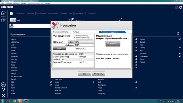Viewport: 183px width, 103px height.
Task: Click the X exit icon in sidebar
Action: coord(3,95)
